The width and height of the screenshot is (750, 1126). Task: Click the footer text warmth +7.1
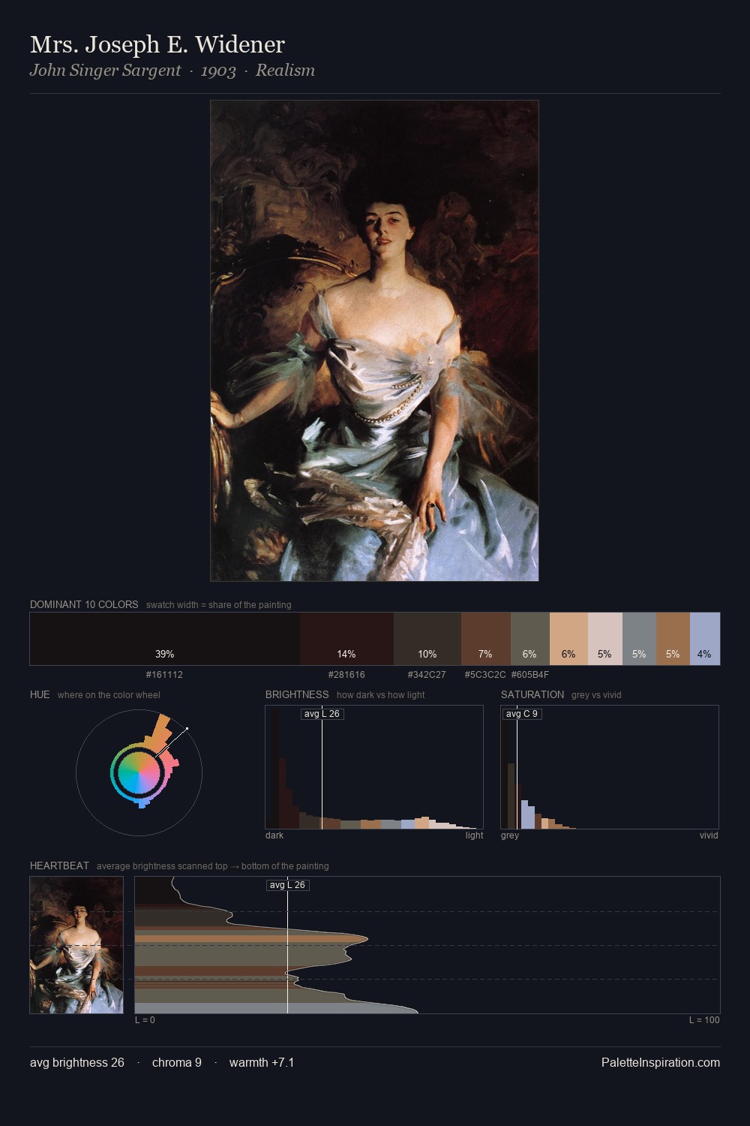click(x=262, y=1062)
